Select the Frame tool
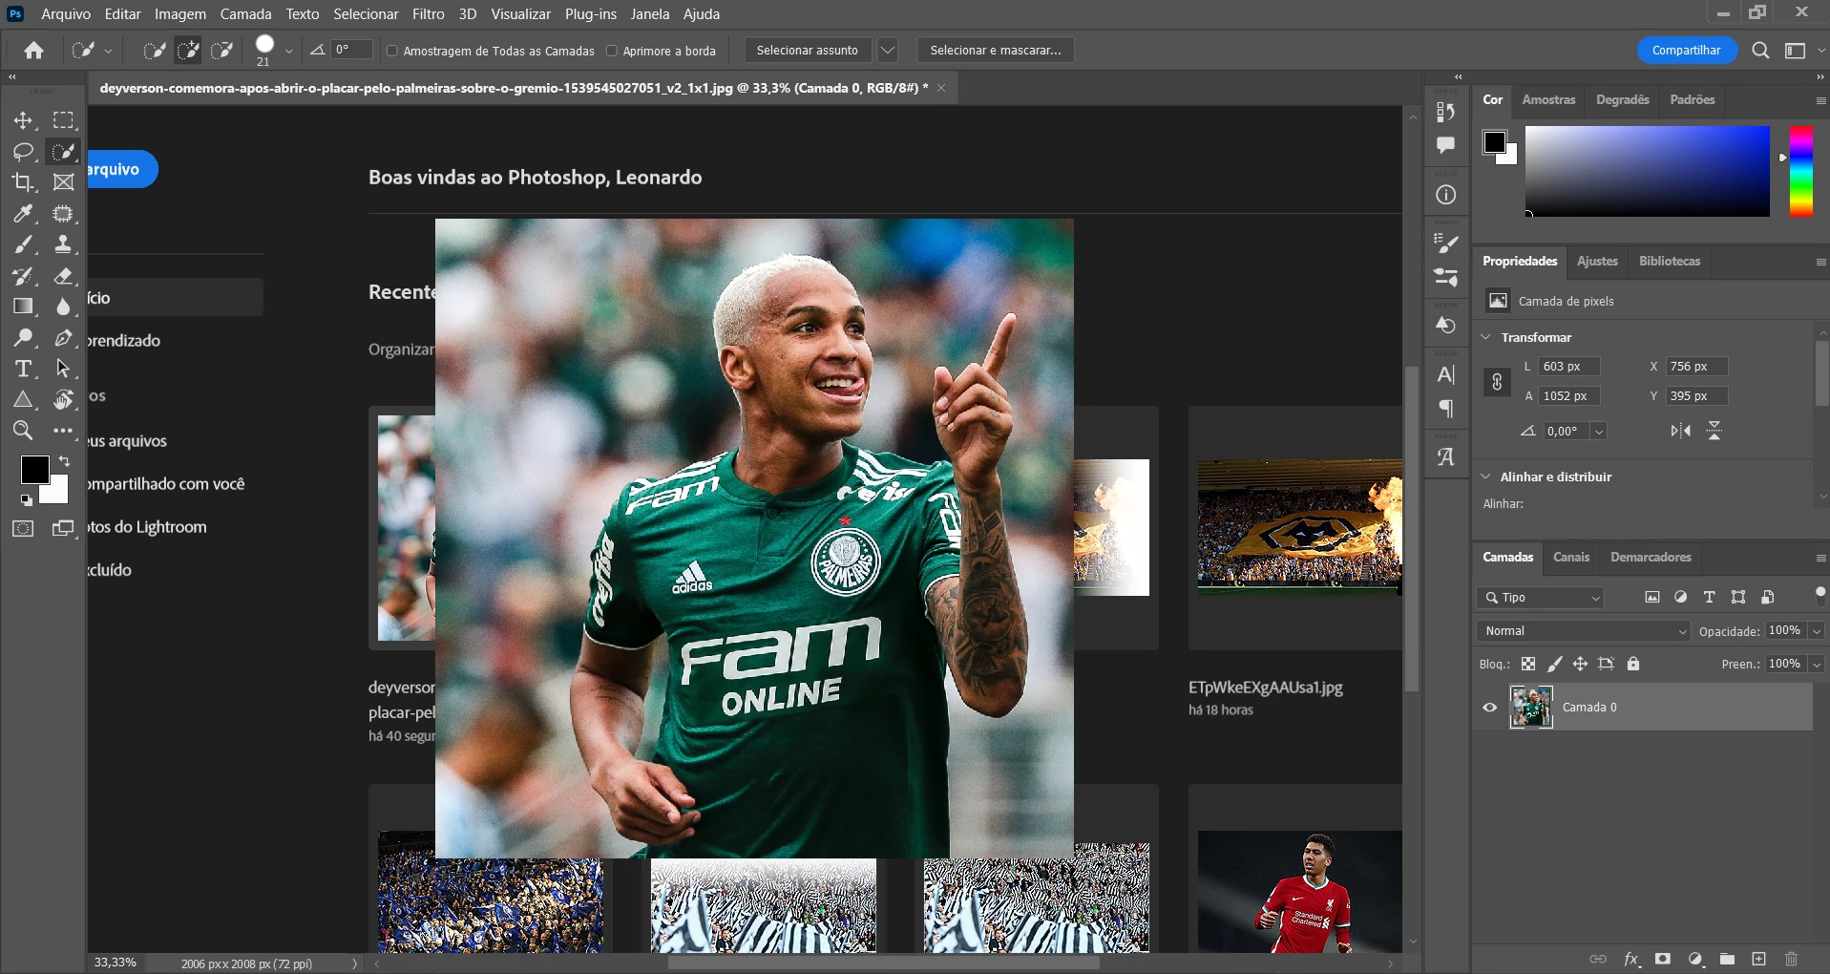This screenshot has height=974, width=1830. tap(63, 182)
